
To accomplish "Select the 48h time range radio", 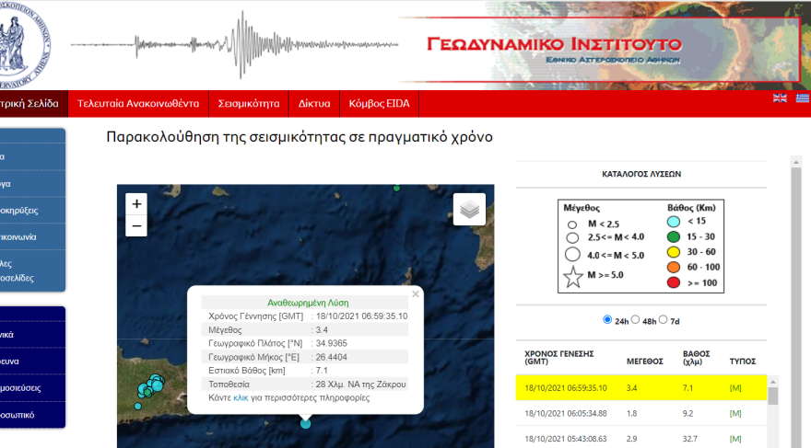I will point(635,320).
